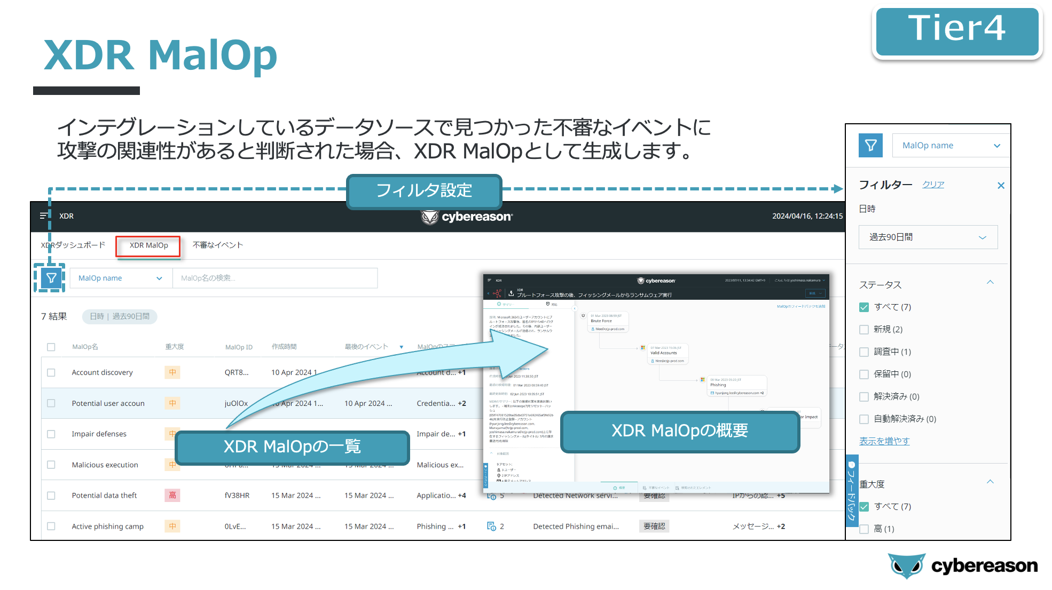Toggle the 調査中 (1) status checkbox
The height and width of the screenshot is (590, 1052).
(864, 352)
